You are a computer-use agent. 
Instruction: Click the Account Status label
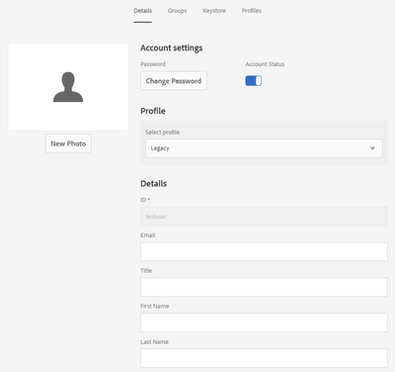click(265, 64)
